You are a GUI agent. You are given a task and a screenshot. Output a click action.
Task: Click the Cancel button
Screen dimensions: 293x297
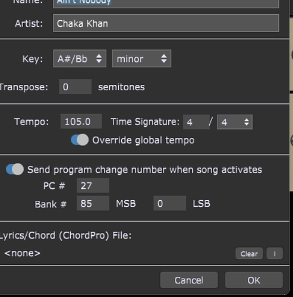coord(189,280)
